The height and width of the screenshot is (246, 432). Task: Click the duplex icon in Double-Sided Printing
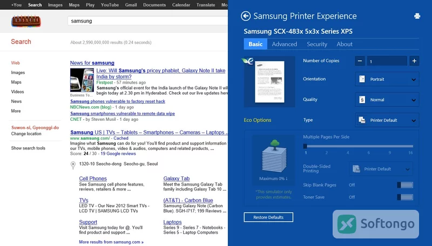pyautogui.click(x=356, y=169)
